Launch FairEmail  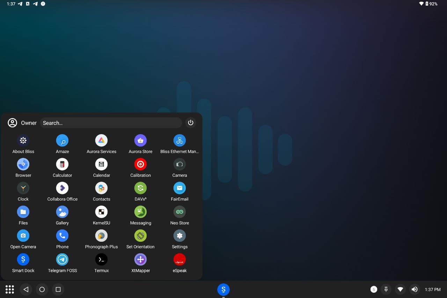tap(179, 188)
